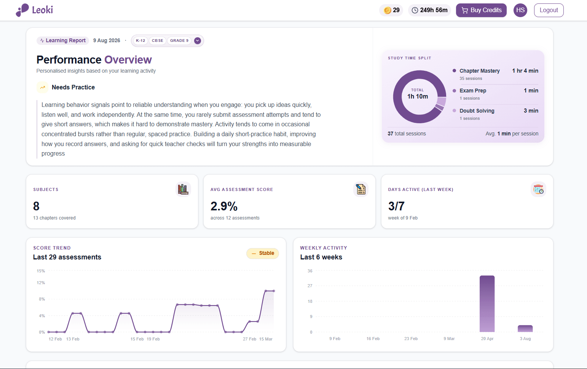Click the clock icon beside 249h 56m

click(415, 10)
